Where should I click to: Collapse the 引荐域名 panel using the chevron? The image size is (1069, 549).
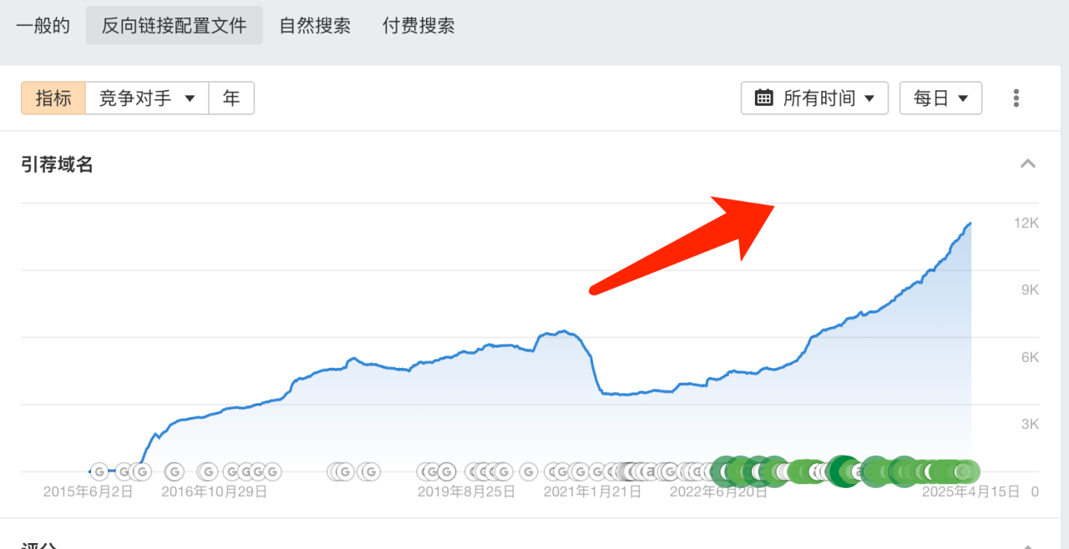point(1028,164)
